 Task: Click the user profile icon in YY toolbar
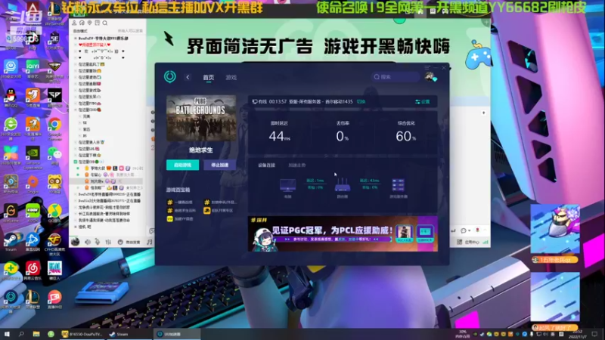click(x=74, y=23)
